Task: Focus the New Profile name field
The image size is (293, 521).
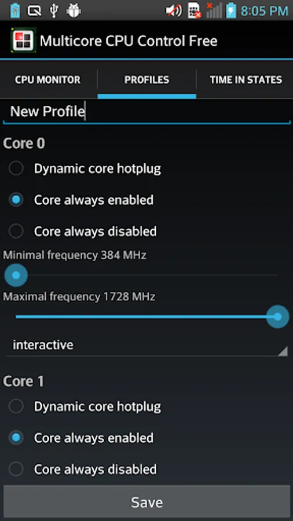Action: coord(146,112)
